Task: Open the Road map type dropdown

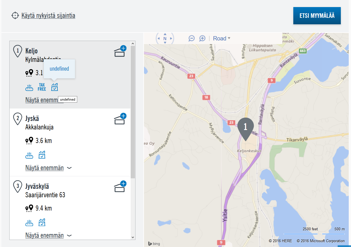Action: (221, 38)
